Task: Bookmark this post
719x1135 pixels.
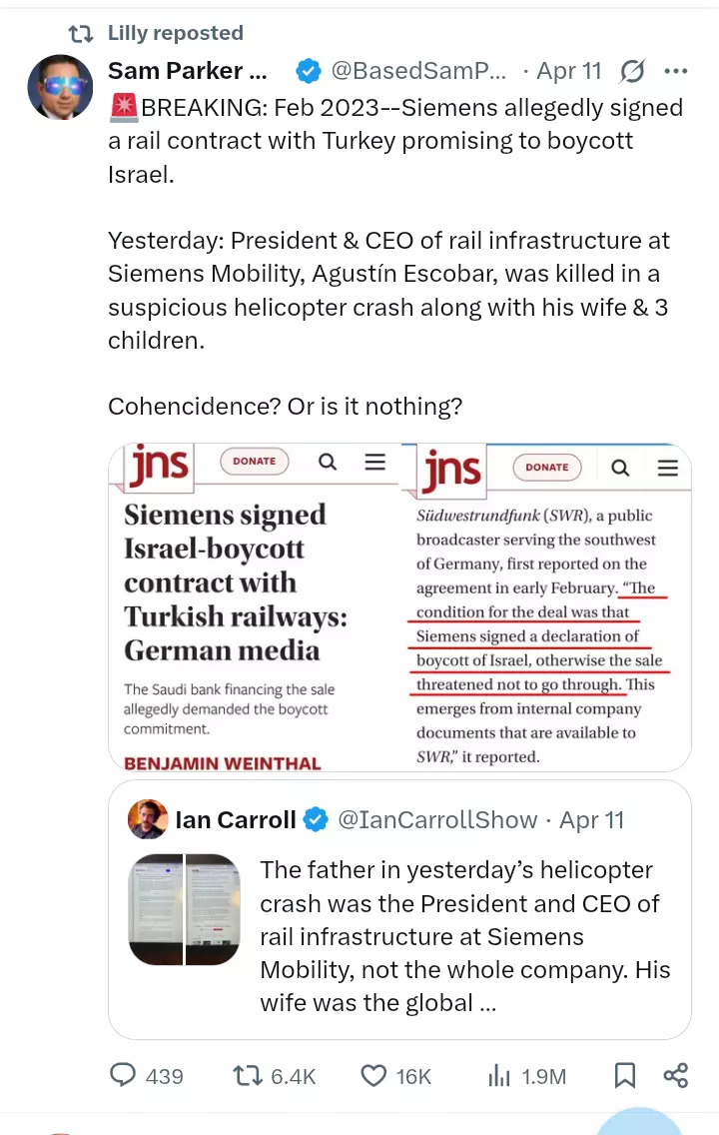Action: (x=624, y=1075)
